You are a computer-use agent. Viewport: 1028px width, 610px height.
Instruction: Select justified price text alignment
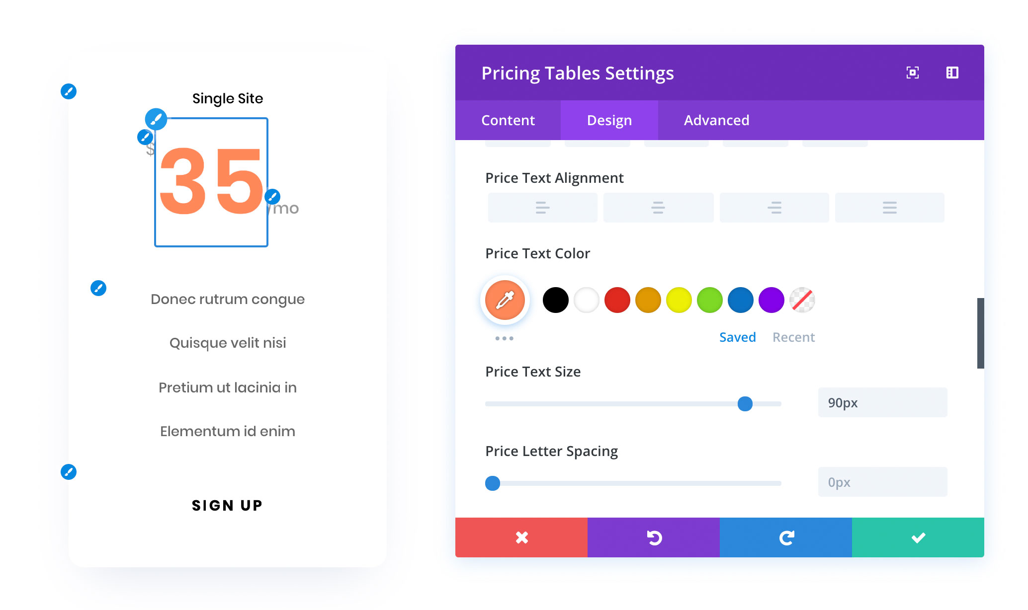(889, 208)
